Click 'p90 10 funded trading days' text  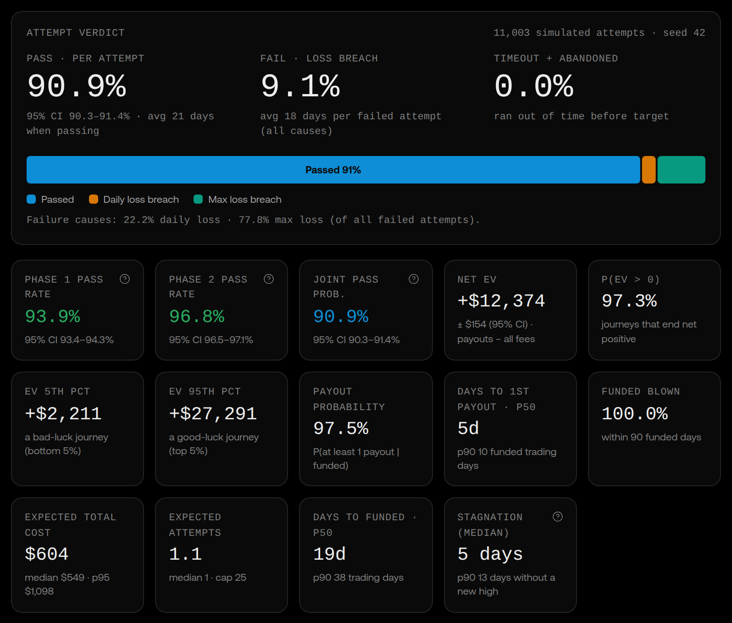(x=507, y=459)
